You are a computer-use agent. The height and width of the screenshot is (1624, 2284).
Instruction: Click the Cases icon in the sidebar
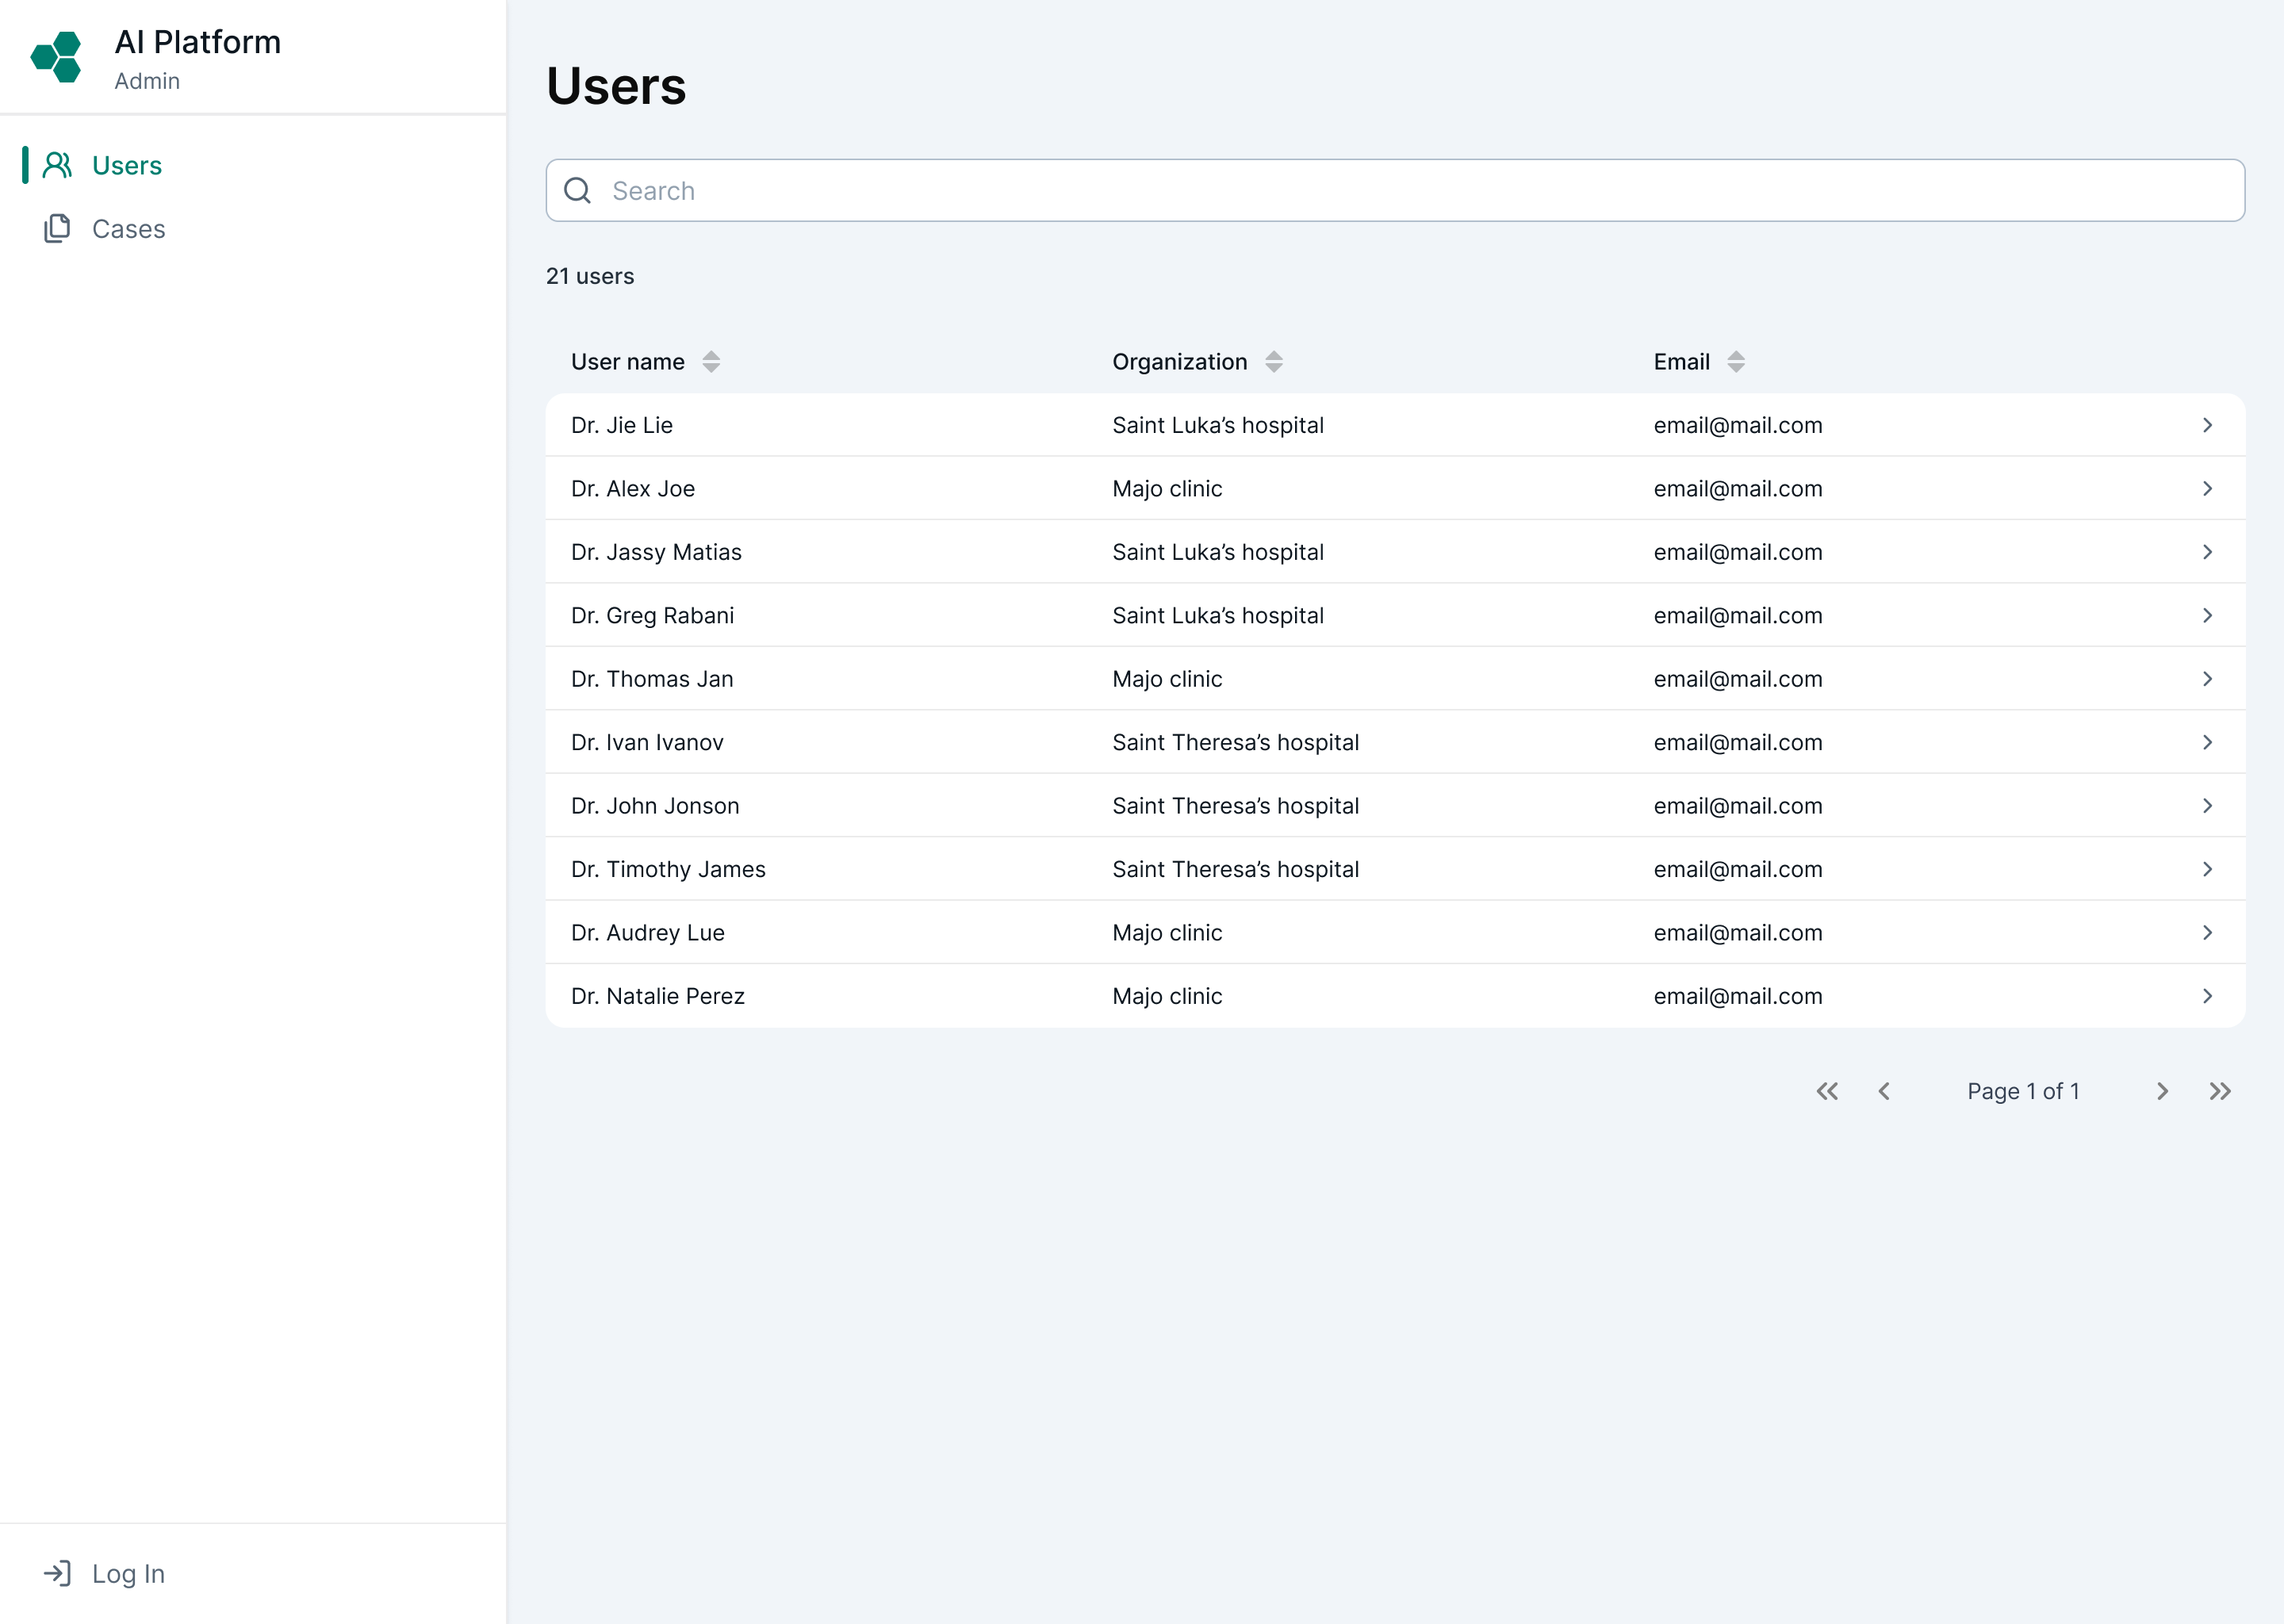(56, 228)
